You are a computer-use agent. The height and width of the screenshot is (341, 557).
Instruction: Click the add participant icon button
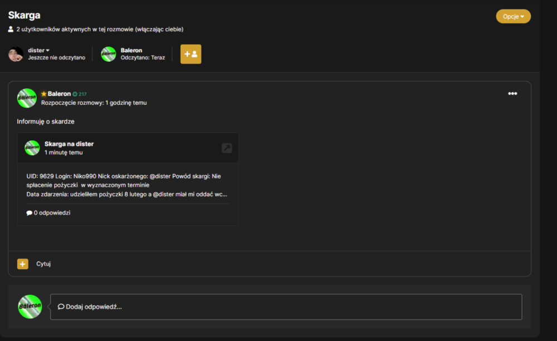coord(190,54)
